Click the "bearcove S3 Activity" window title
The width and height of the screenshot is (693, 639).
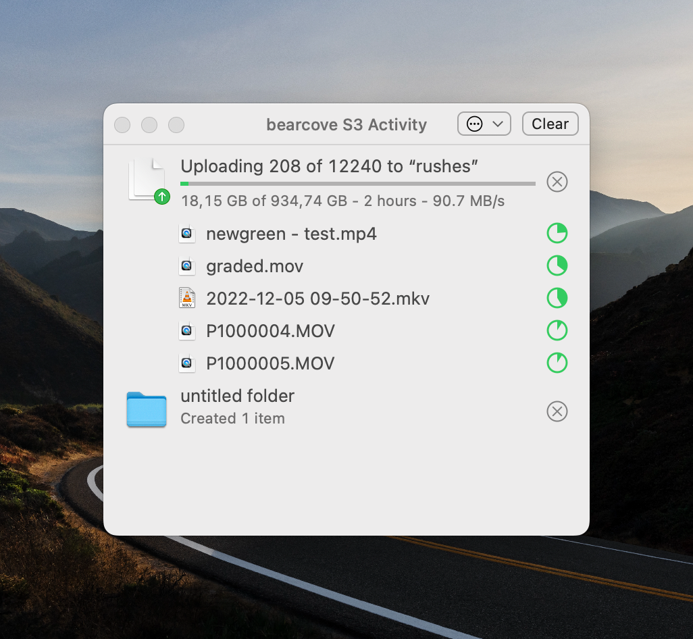pyautogui.click(x=346, y=124)
